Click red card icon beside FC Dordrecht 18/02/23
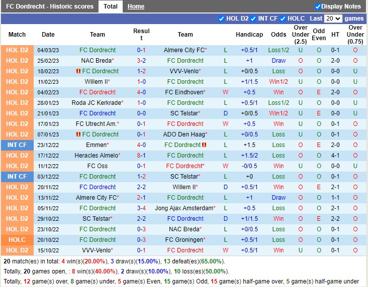Viewport: 368px width, 287px height. pyautogui.click(x=78, y=71)
